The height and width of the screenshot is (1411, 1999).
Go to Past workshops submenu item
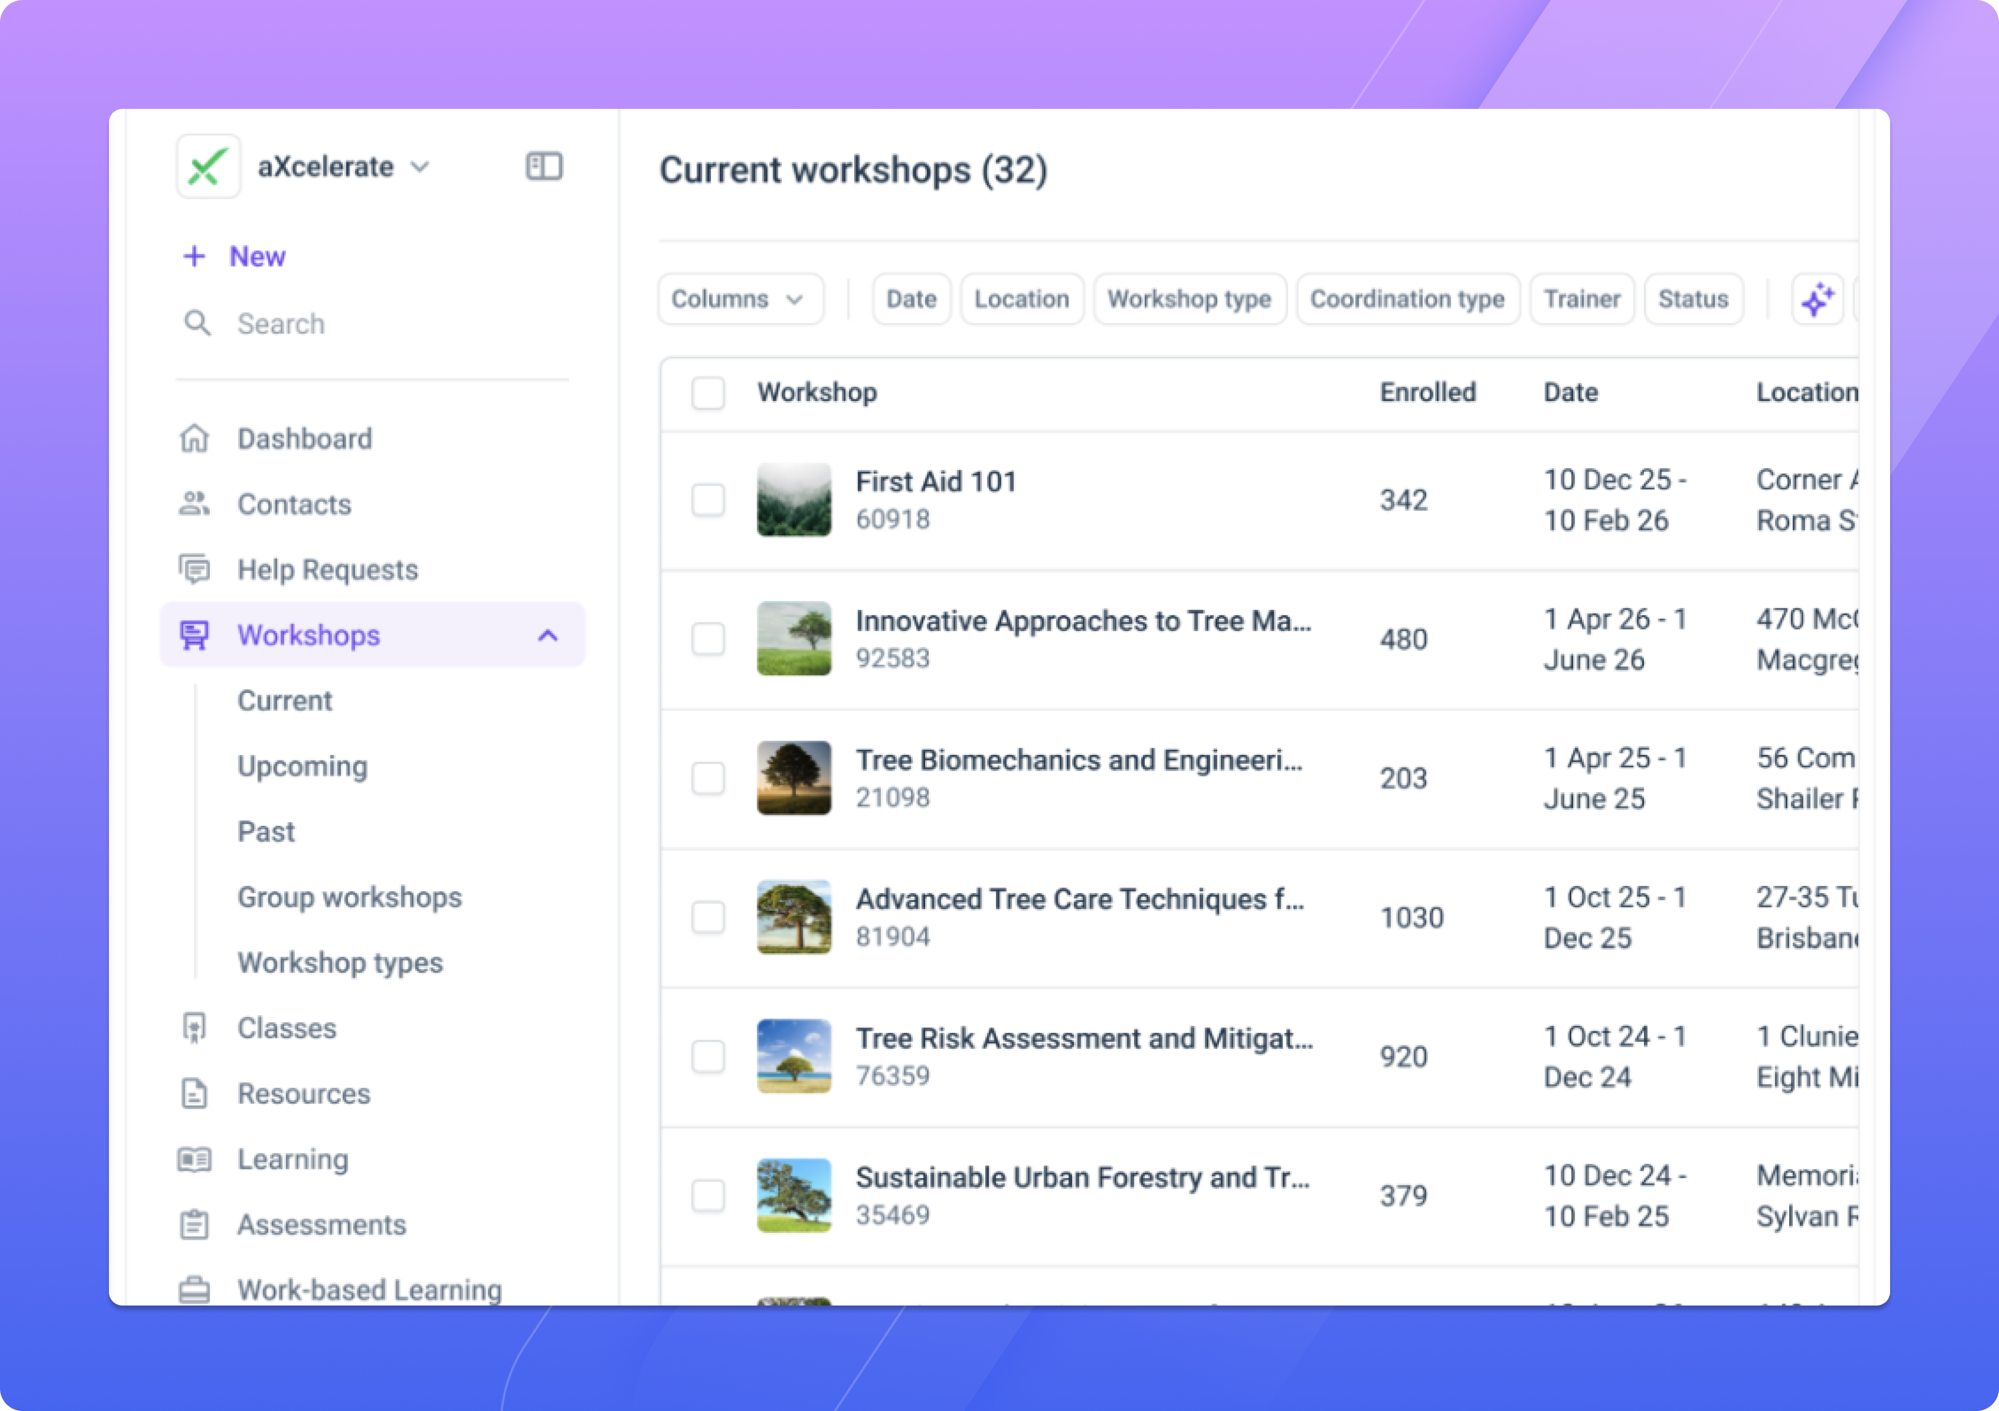(x=265, y=831)
